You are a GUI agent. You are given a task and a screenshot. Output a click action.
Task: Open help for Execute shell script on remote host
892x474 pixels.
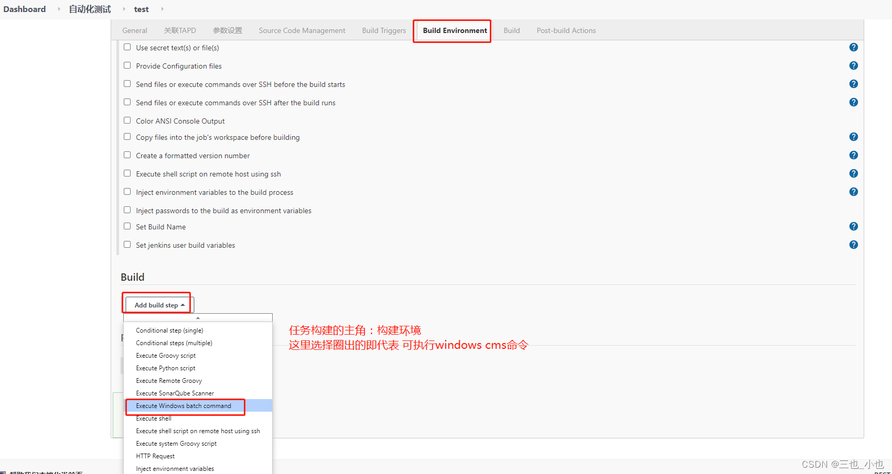click(x=854, y=173)
